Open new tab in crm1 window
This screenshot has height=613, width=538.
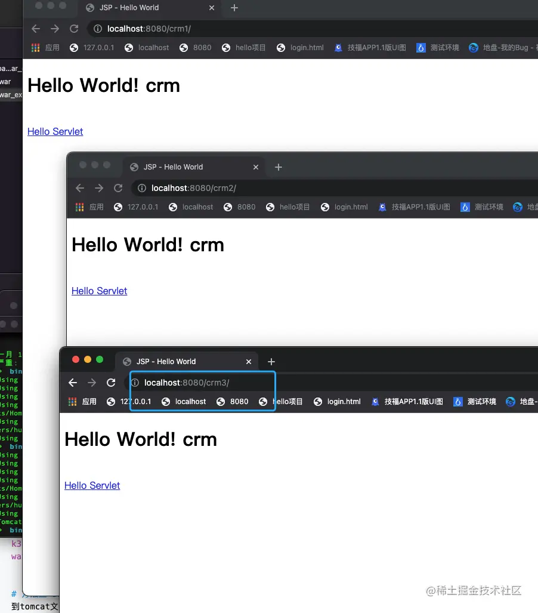click(234, 8)
